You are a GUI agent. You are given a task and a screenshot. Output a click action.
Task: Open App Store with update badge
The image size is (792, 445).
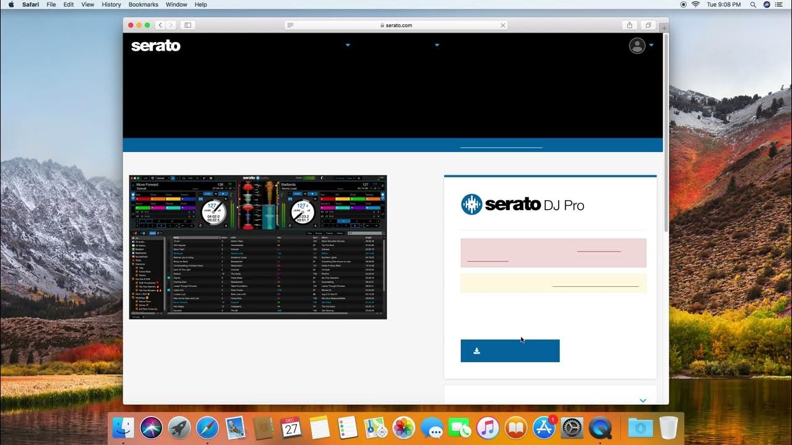[544, 428]
